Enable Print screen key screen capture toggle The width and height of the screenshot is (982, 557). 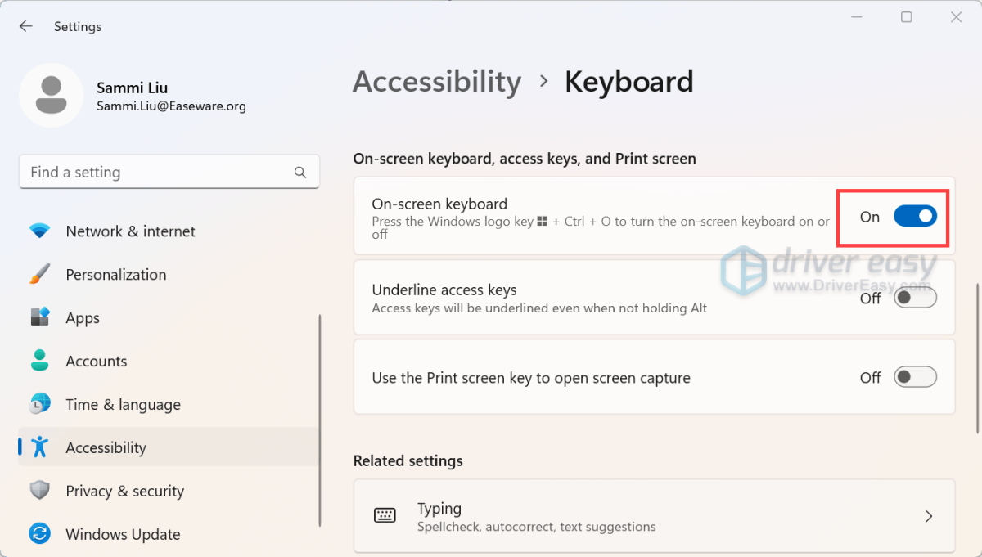[x=914, y=377]
